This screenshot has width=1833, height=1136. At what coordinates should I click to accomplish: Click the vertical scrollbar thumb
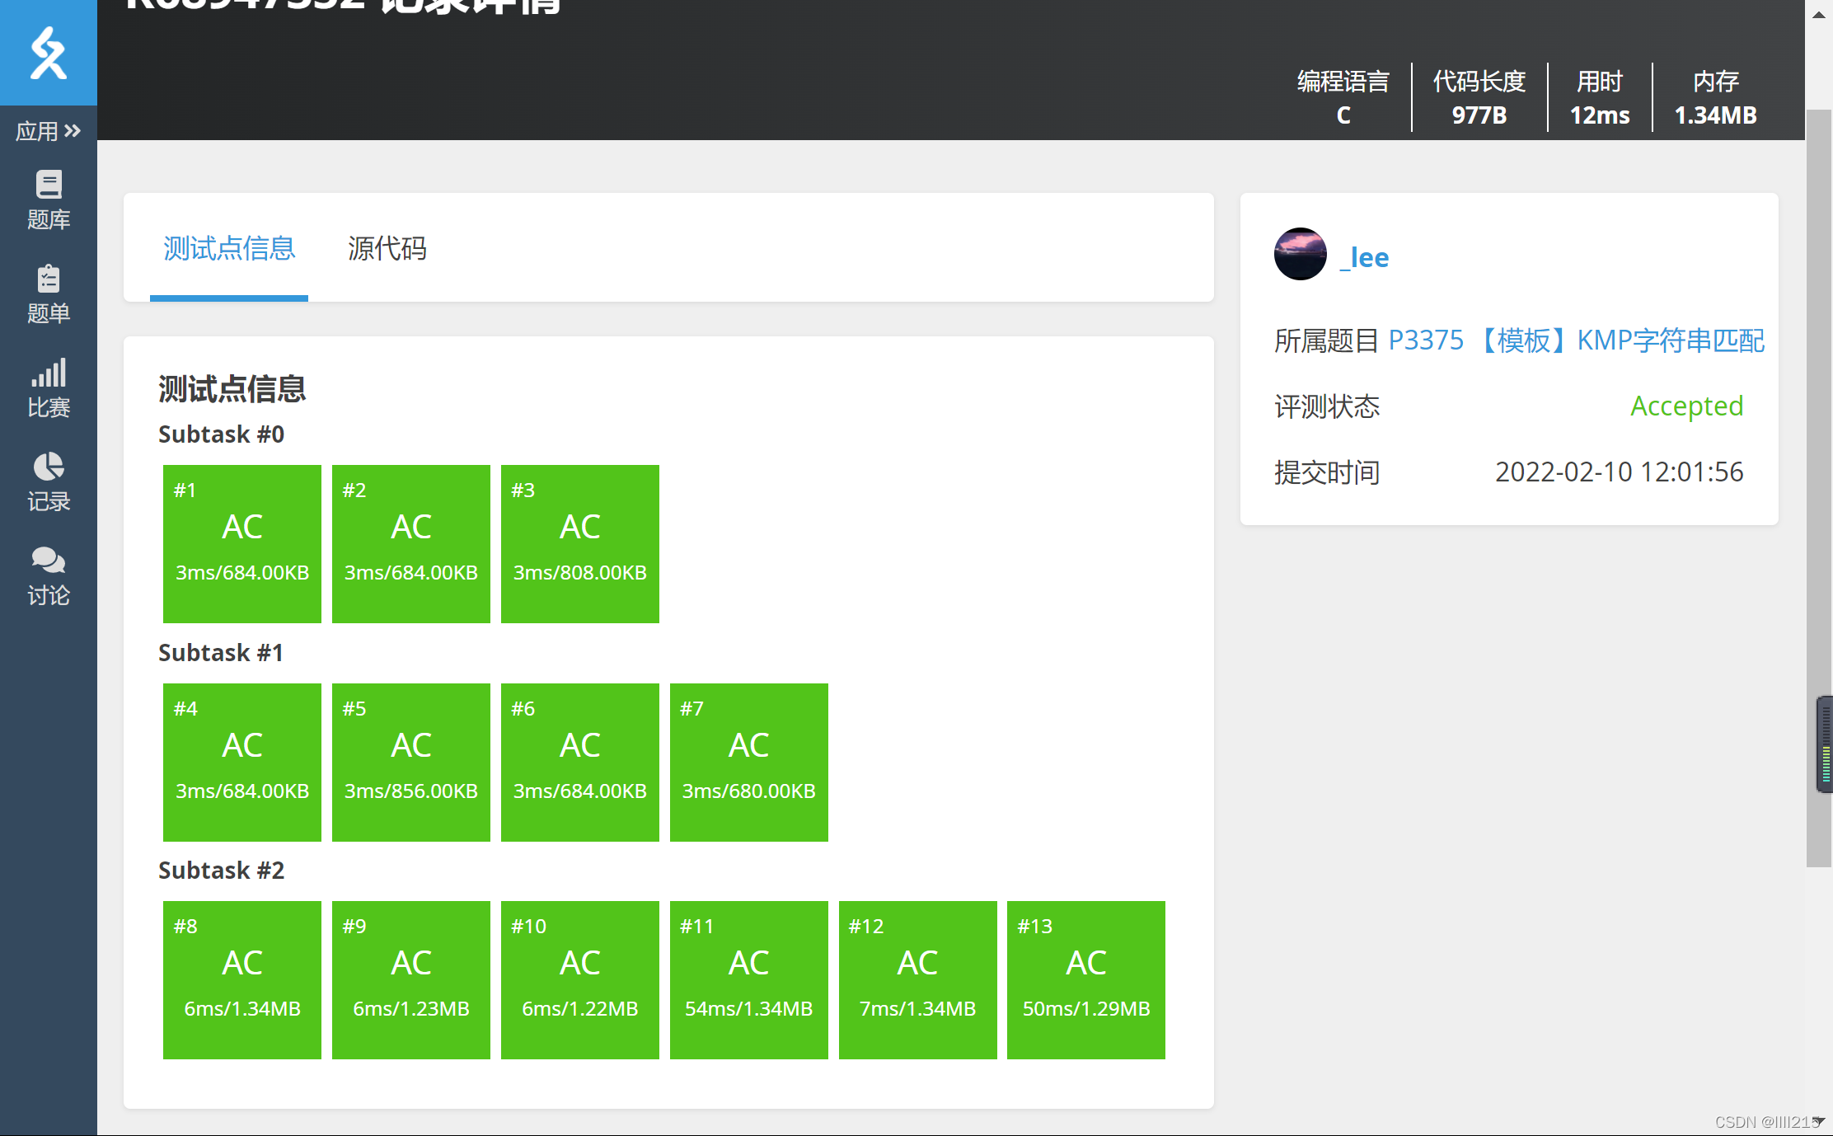point(1818,486)
